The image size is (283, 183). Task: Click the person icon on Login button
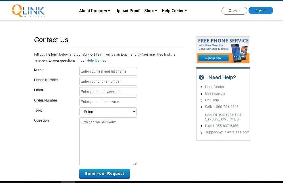pos(230,11)
